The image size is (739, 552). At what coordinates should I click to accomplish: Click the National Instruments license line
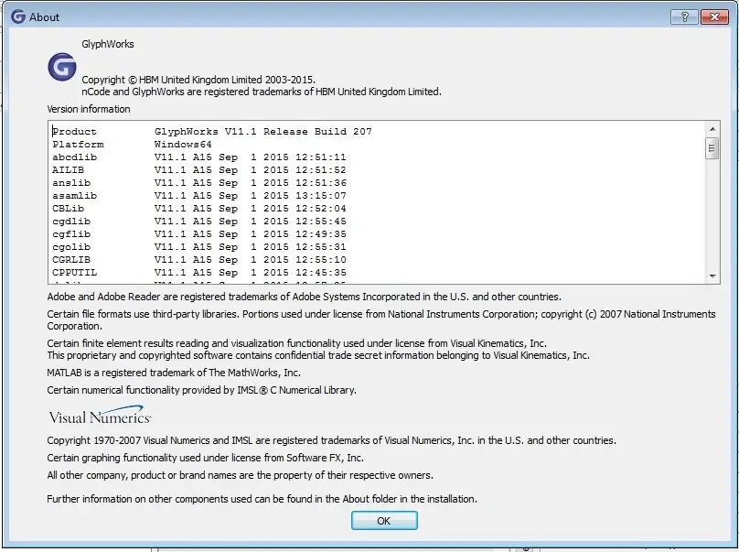[x=381, y=319]
